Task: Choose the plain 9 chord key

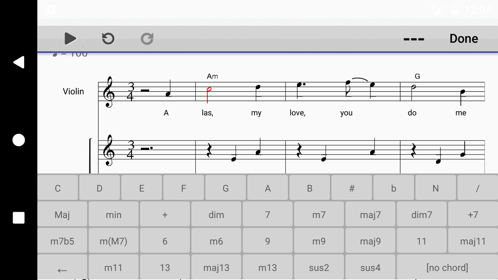Action: (x=268, y=240)
